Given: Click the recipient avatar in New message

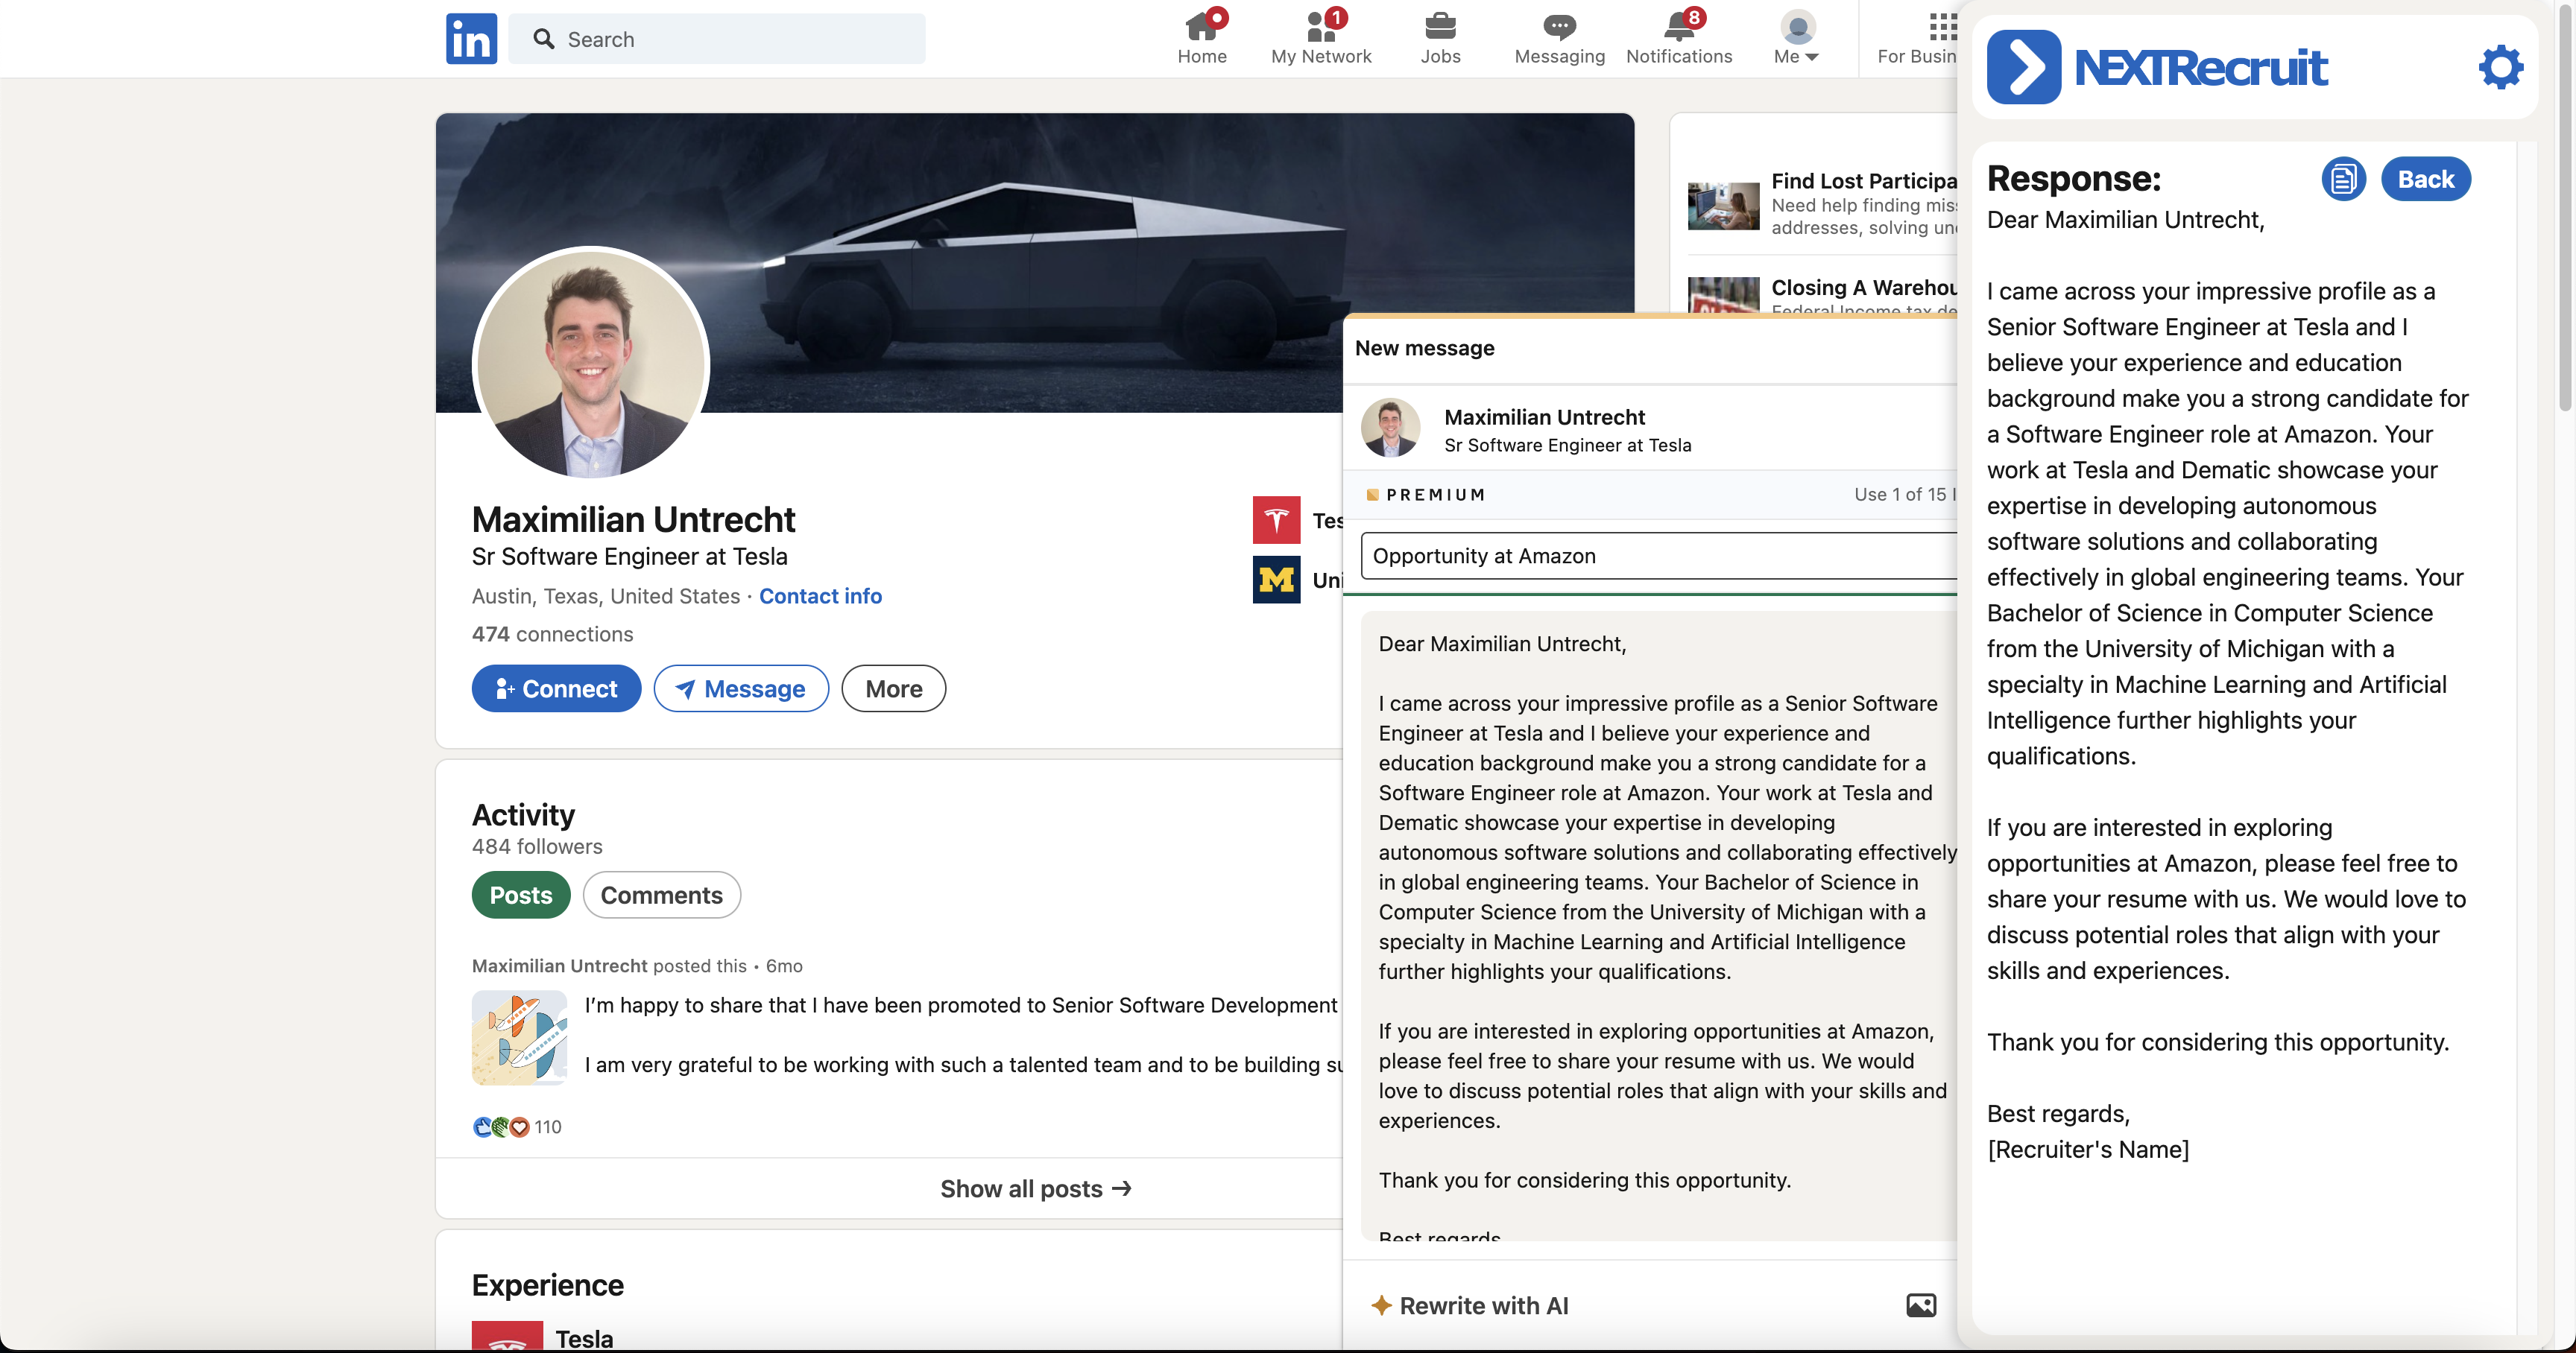Looking at the screenshot, I should point(1390,428).
